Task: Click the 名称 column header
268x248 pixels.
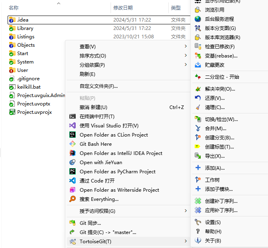Action: pos(14,8)
